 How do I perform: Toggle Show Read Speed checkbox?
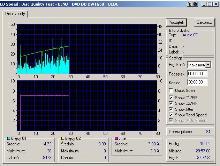pos(171,115)
